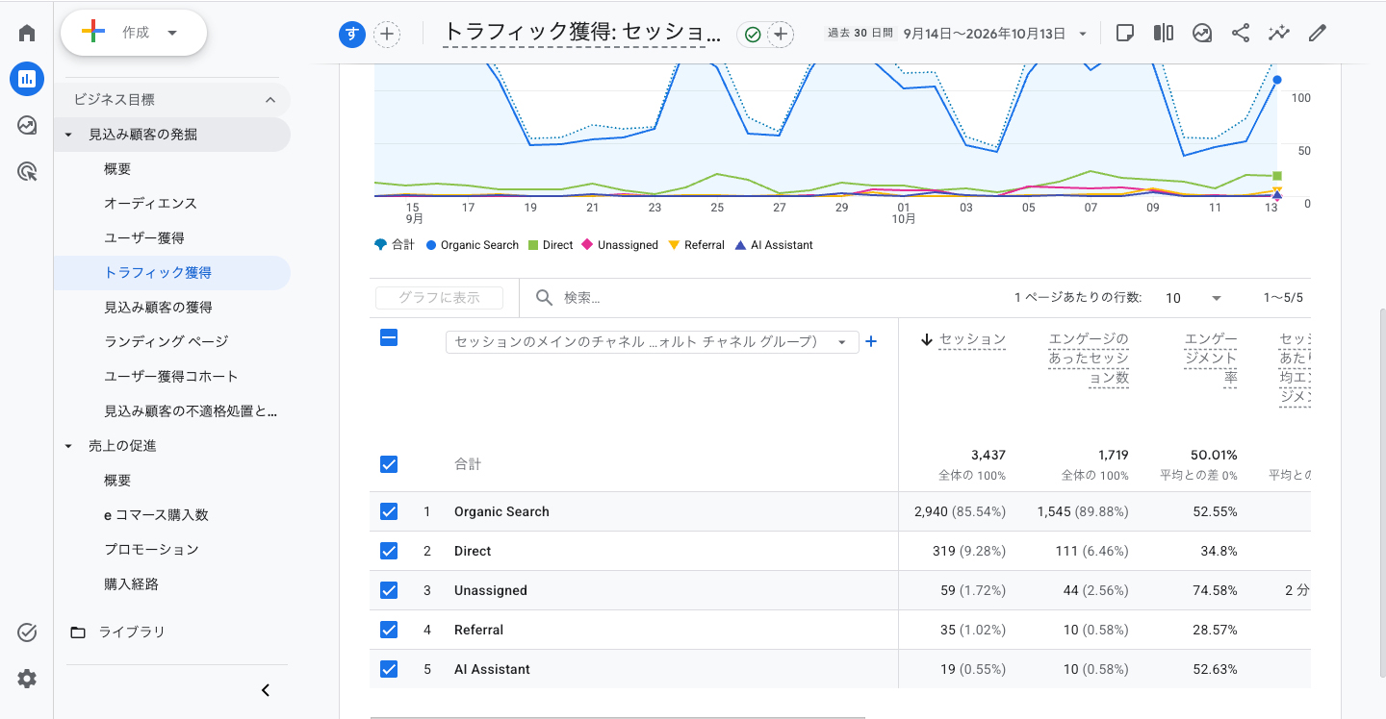Viewport: 1386px width, 719px height.
Task: Open the sparkline Insights icon
Action: (1278, 34)
